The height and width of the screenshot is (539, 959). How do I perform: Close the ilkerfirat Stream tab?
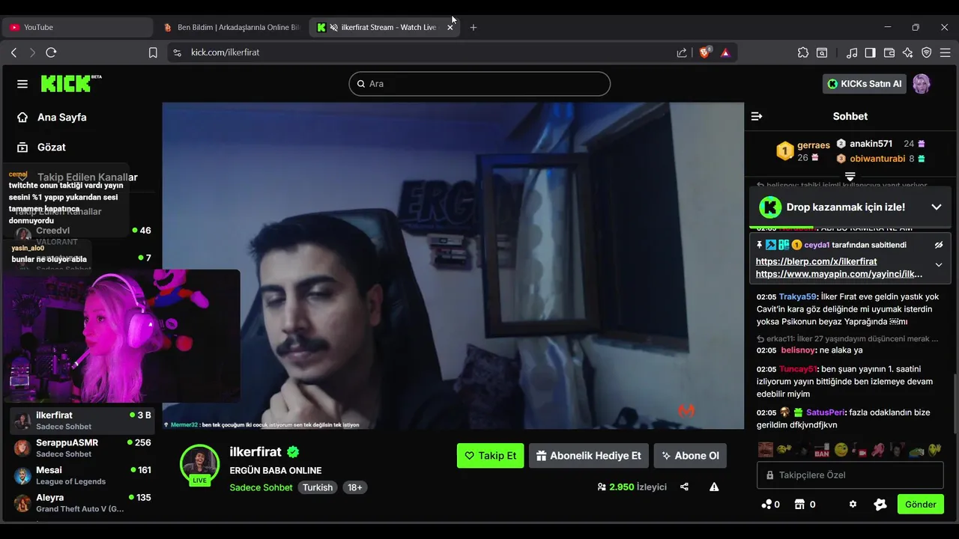[x=450, y=27]
